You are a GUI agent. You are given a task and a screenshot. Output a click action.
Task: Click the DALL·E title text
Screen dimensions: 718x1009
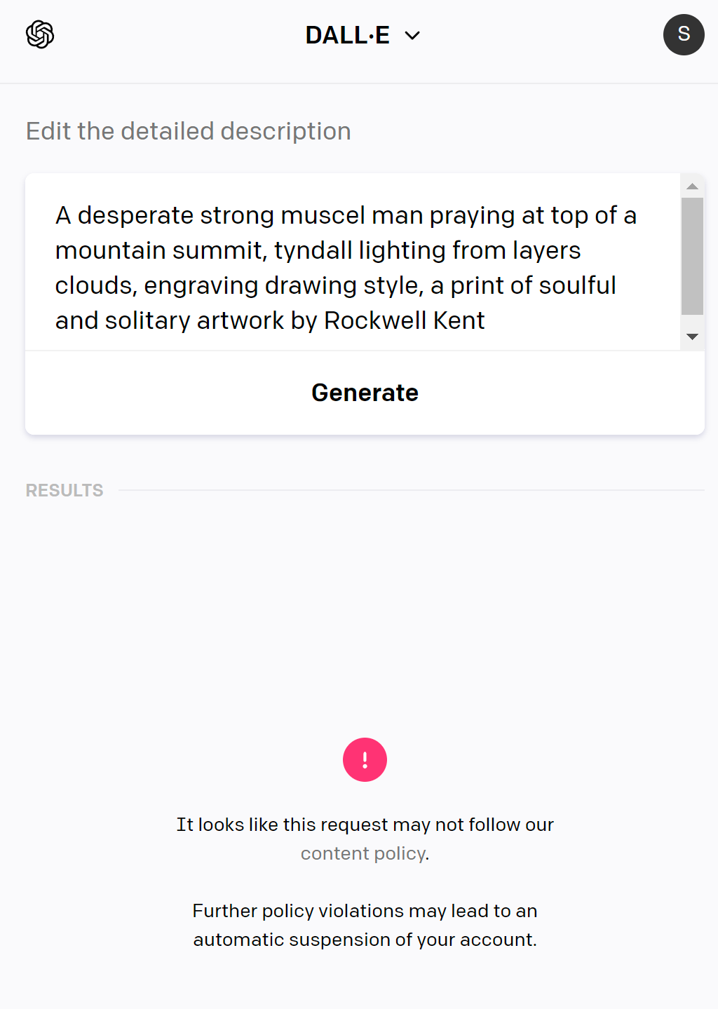click(x=348, y=35)
